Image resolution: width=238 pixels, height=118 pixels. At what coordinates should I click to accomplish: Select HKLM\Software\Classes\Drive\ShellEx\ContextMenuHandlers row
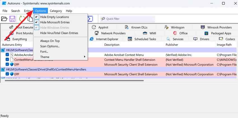tap(118, 69)
